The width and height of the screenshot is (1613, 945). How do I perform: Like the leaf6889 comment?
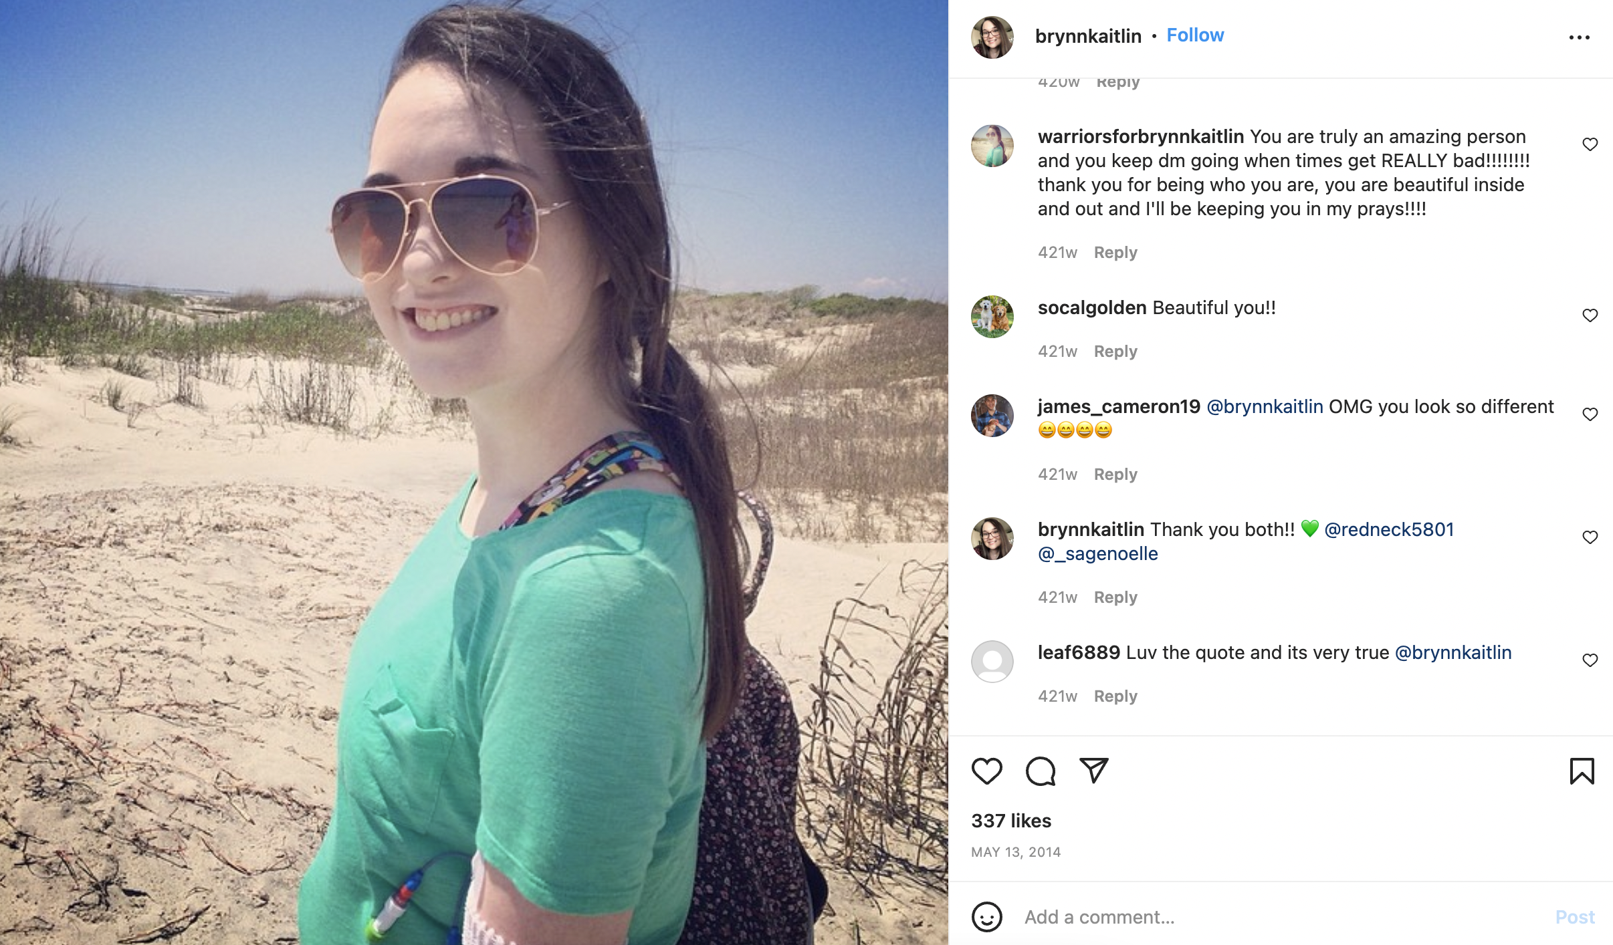1590,660
